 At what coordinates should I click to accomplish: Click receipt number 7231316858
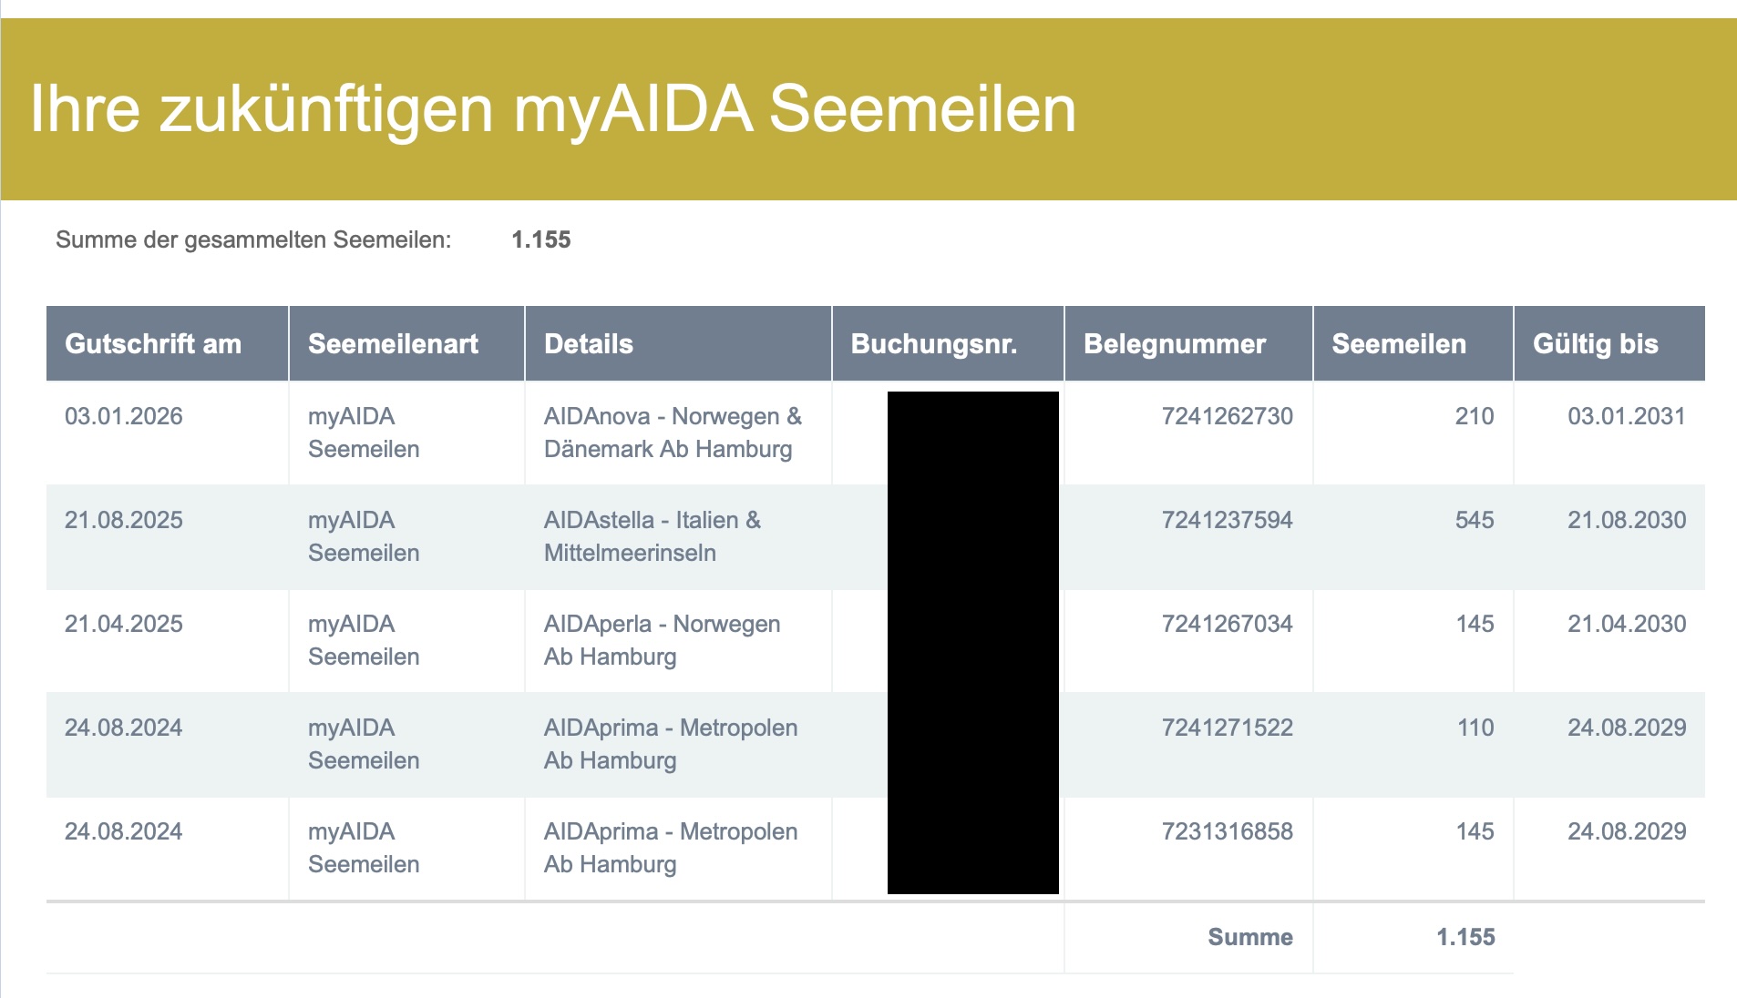pyautogui.click(x=1227, y=831)
